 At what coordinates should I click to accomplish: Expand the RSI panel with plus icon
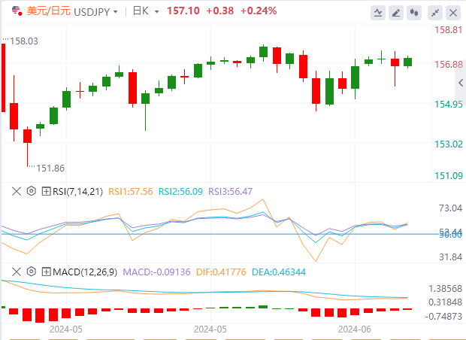click(46, 191)
